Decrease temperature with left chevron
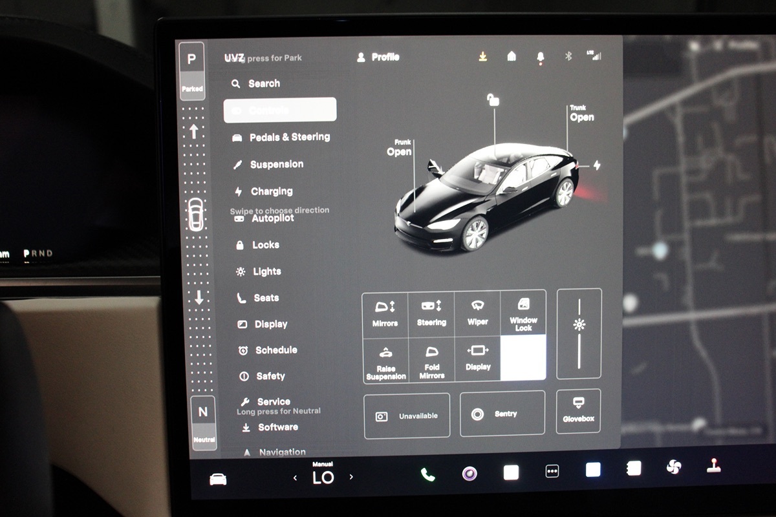 click(296, 478)
